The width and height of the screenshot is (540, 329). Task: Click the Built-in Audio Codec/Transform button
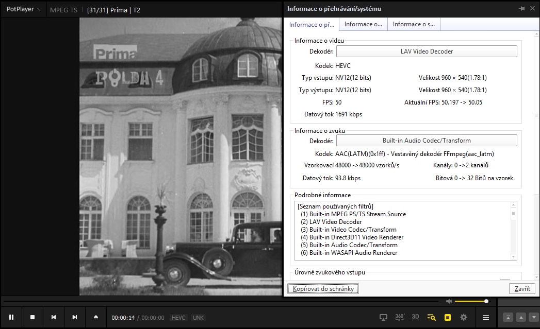[427, 140]
